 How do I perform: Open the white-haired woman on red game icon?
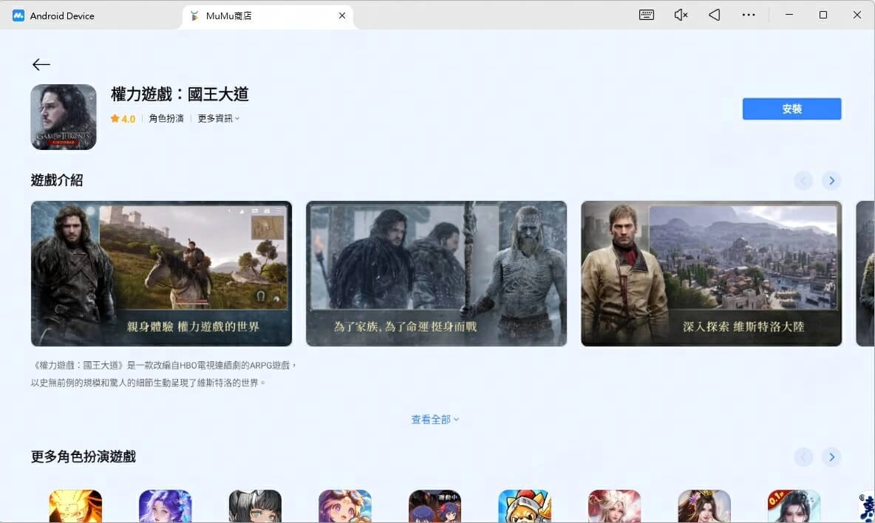click(614, 506)
